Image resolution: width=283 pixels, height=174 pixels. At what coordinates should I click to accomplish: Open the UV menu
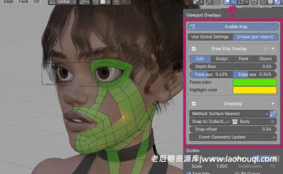pyautogui.click(x=37, y=2)
